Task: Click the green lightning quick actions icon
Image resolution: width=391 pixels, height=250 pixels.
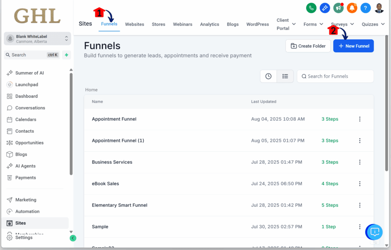Action: click(66, 55)
